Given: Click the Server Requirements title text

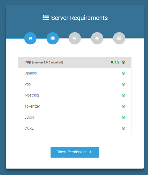Looking at the screenshot, I should pyautogui.click(x=79, y=18).
